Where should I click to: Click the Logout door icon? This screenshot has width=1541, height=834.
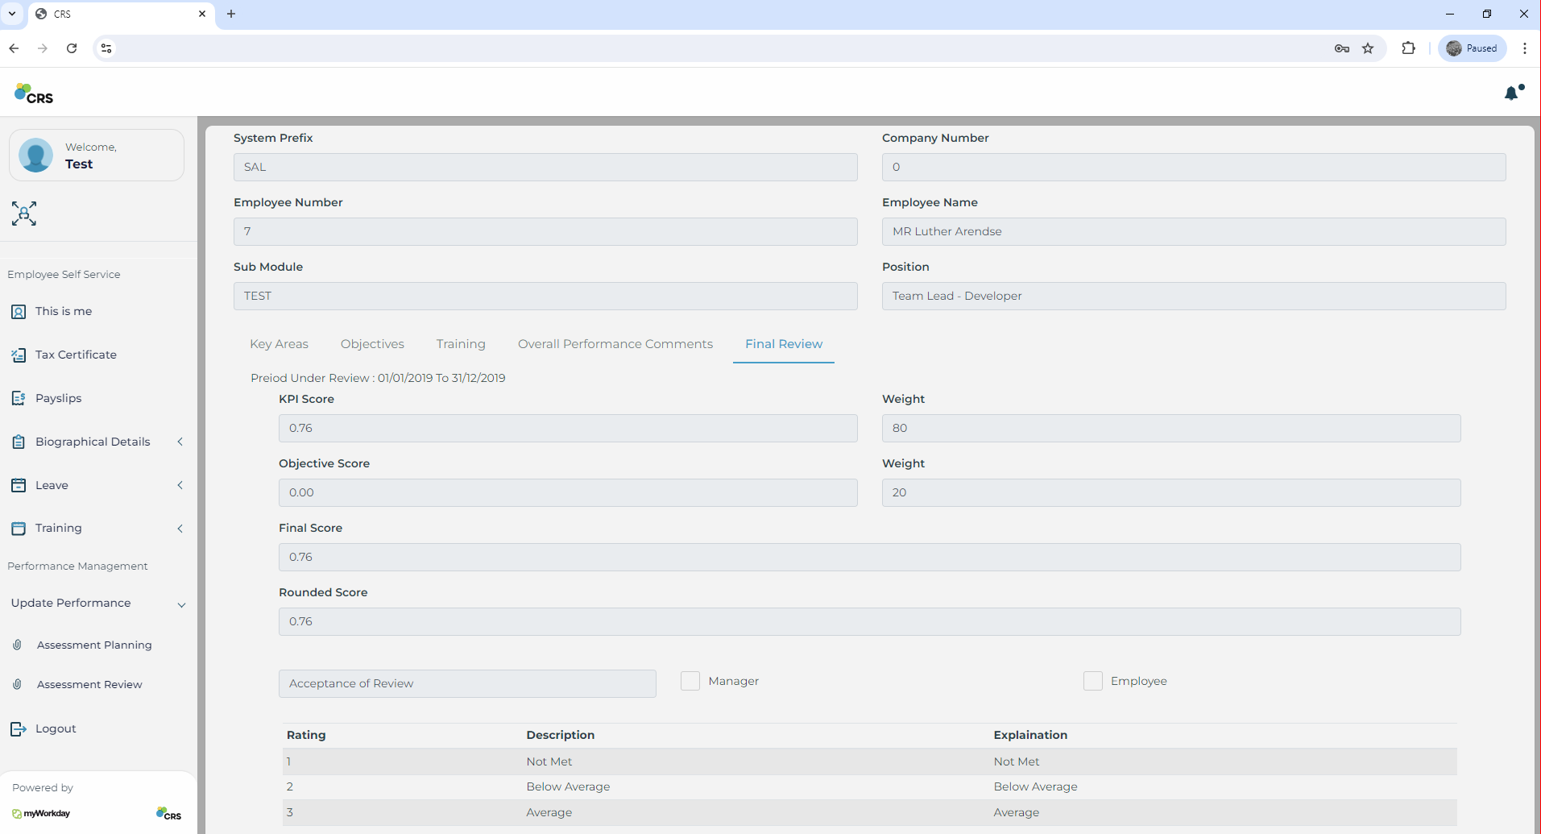coord(19,729)
